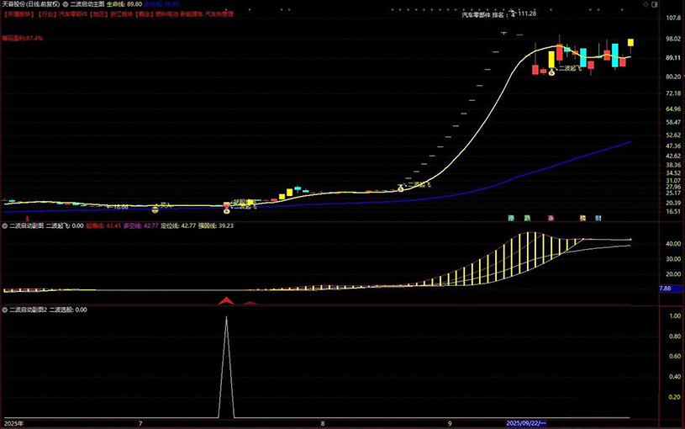The image size is (685, 429).
Task: Click the 7.88 blue value tag
Action: point(664,289)
